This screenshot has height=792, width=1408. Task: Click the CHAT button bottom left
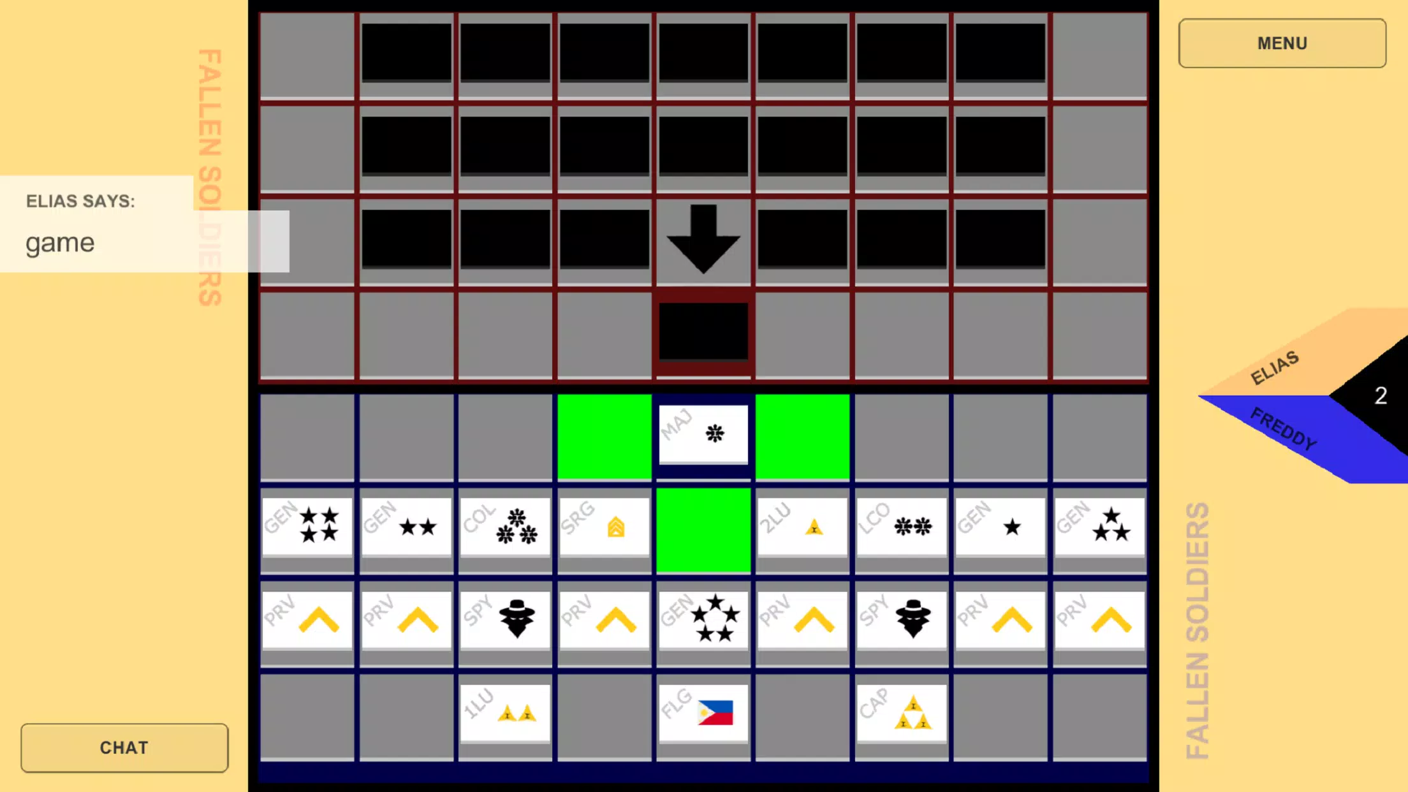[x=124, y=747]
